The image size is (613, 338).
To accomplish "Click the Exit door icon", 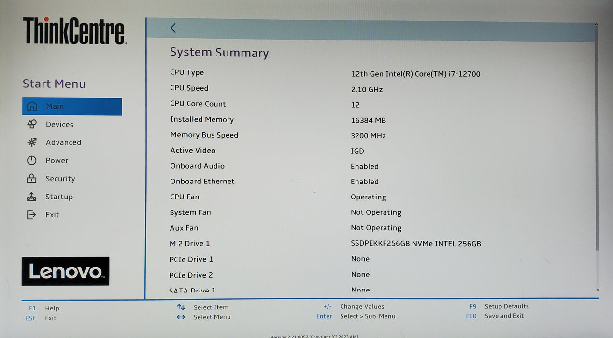I will click(x=31, y=215).
